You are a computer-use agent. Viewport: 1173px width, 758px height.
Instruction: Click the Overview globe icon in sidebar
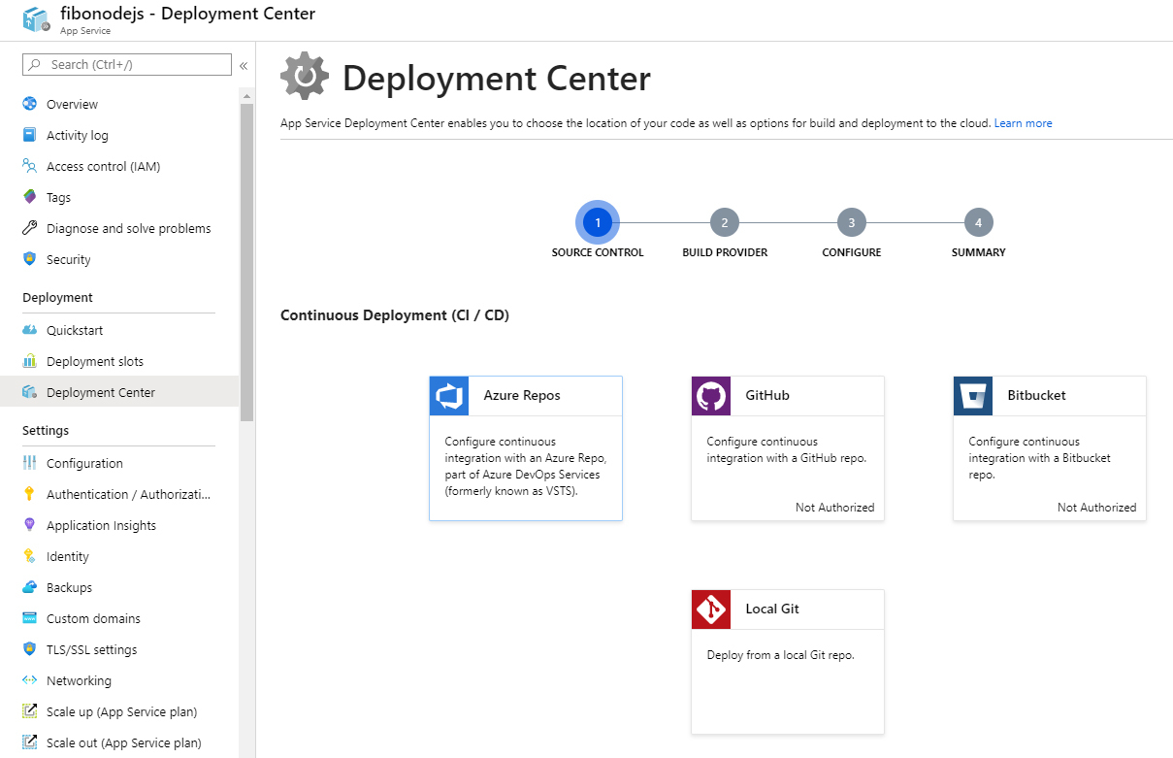(30, 105)
